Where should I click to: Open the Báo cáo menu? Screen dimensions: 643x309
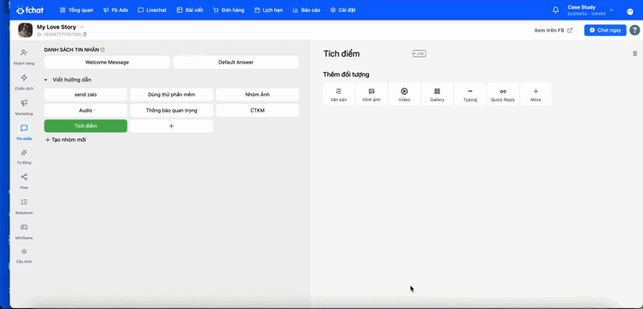(306, 10)
